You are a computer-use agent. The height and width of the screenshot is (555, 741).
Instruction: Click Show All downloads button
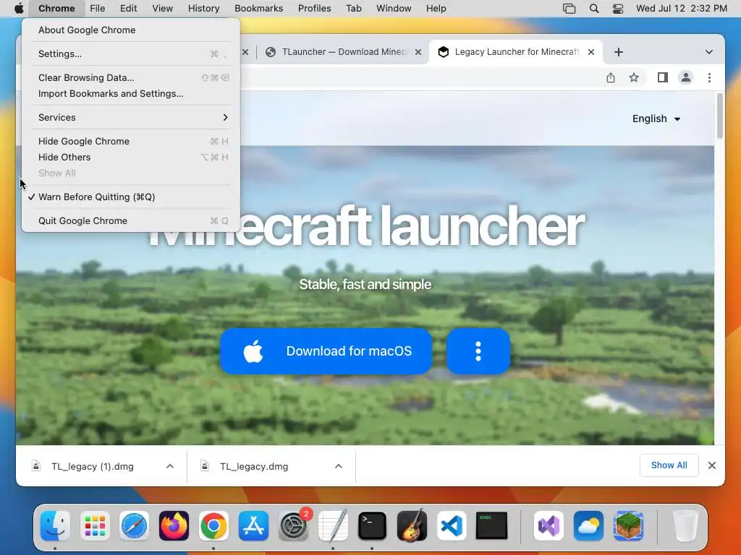669,465
